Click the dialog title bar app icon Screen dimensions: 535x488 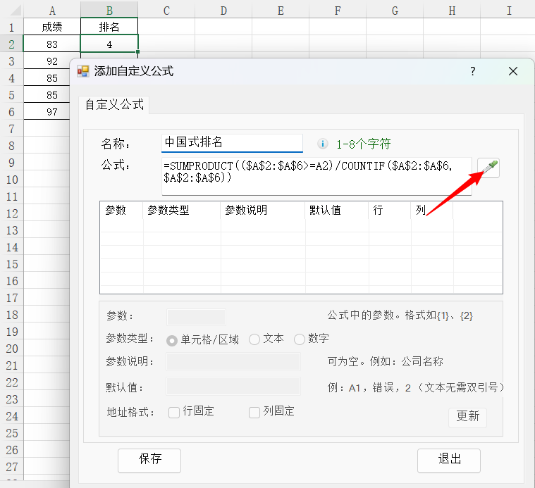83,71
